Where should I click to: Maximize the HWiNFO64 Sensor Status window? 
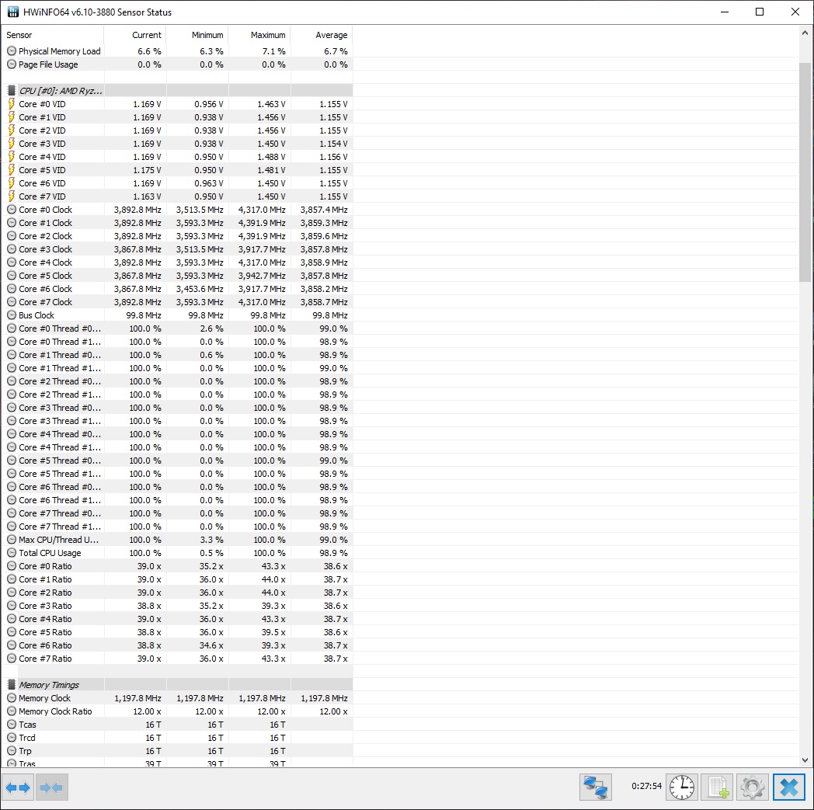760,12
